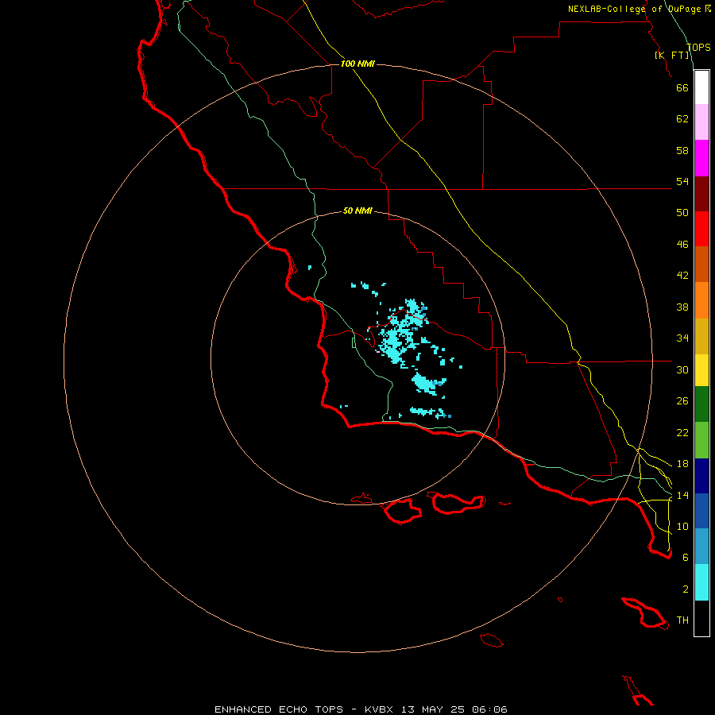Pick the gold legend color segment
Viewport: 715px width, 715px height.
701,337
